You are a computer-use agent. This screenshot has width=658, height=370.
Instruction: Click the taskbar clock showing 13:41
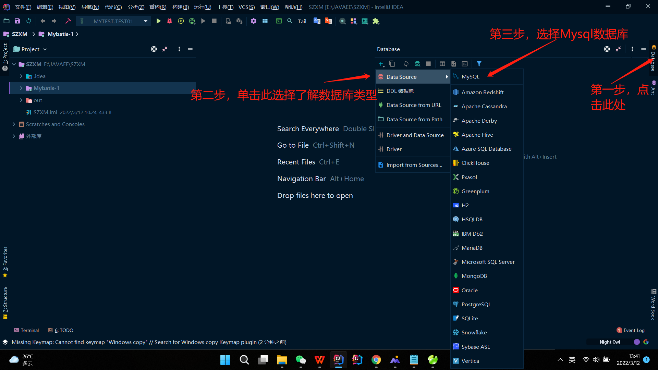click(x=628, y=360)
